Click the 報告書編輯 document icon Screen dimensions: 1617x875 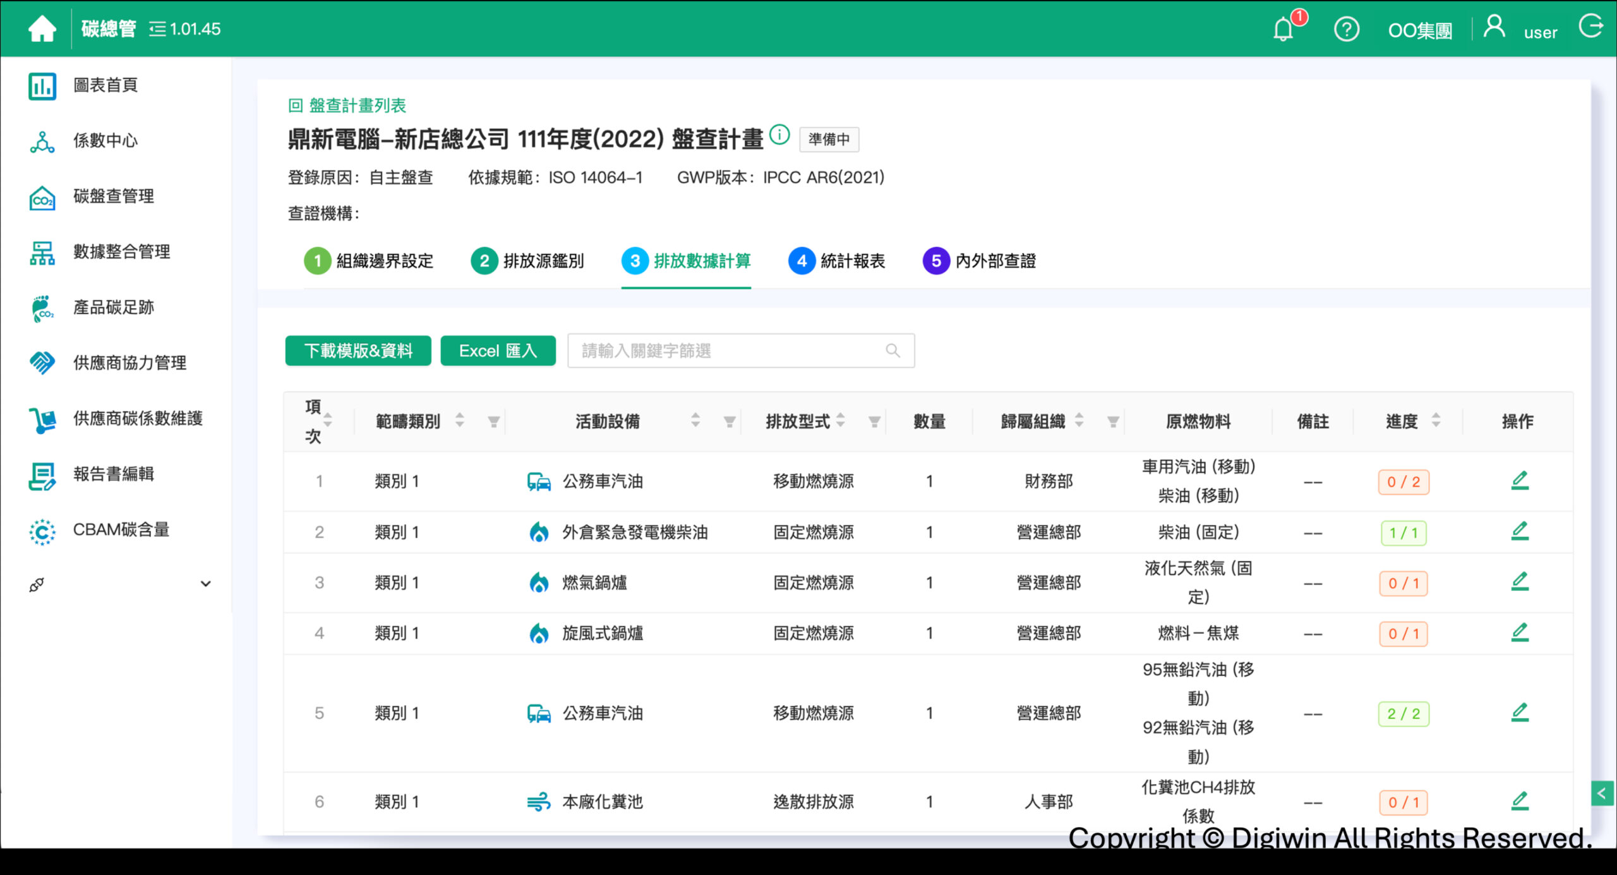click(x=42, y=475)
